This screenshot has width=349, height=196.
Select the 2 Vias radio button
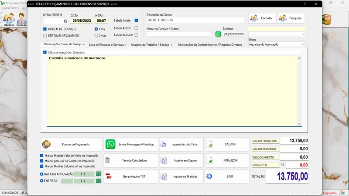click(x=96, y=35)
